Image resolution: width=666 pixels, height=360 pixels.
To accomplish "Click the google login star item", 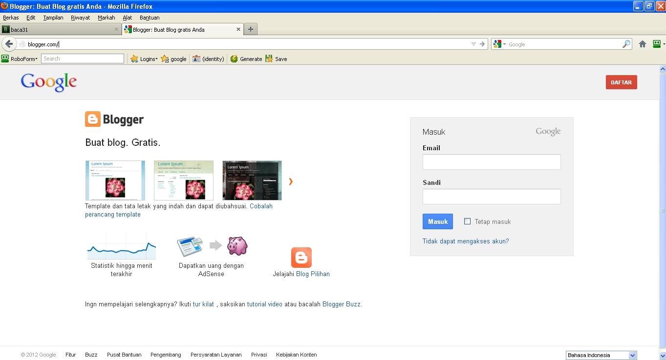I will coord(174,59).
